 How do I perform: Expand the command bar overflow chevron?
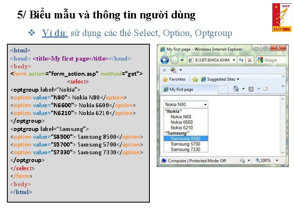(x=283, y=86)
